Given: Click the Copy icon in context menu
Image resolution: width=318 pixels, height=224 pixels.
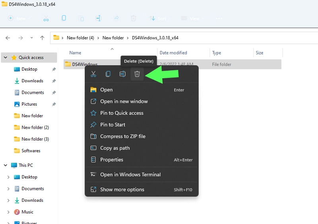Looking at the screenshot, I should pos(108,74).
